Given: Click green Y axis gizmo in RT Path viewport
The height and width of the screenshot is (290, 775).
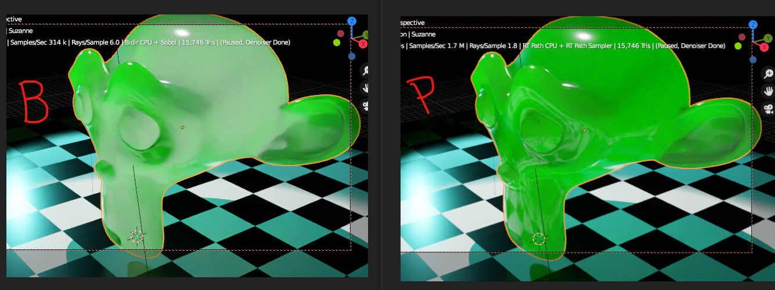Looking at the screenshot, I should (767, 38).
